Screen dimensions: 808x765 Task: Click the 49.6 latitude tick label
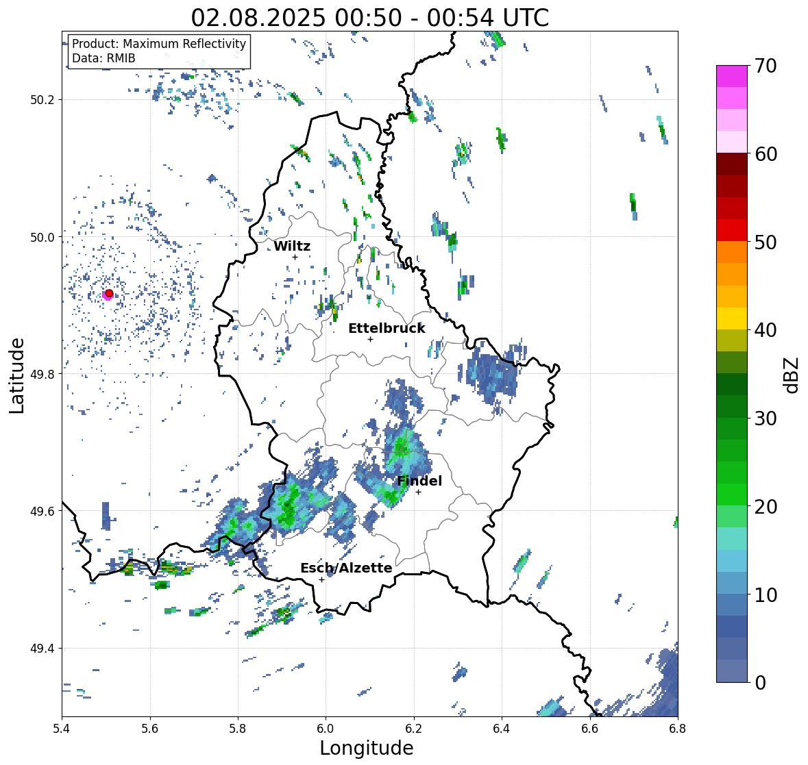42,511
